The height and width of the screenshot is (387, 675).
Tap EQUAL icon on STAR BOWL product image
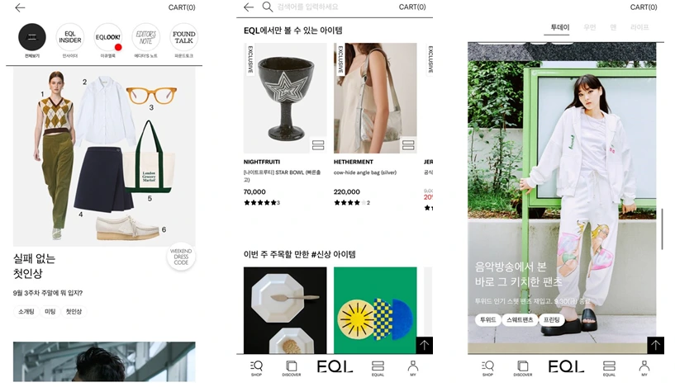tap(318, 145)
